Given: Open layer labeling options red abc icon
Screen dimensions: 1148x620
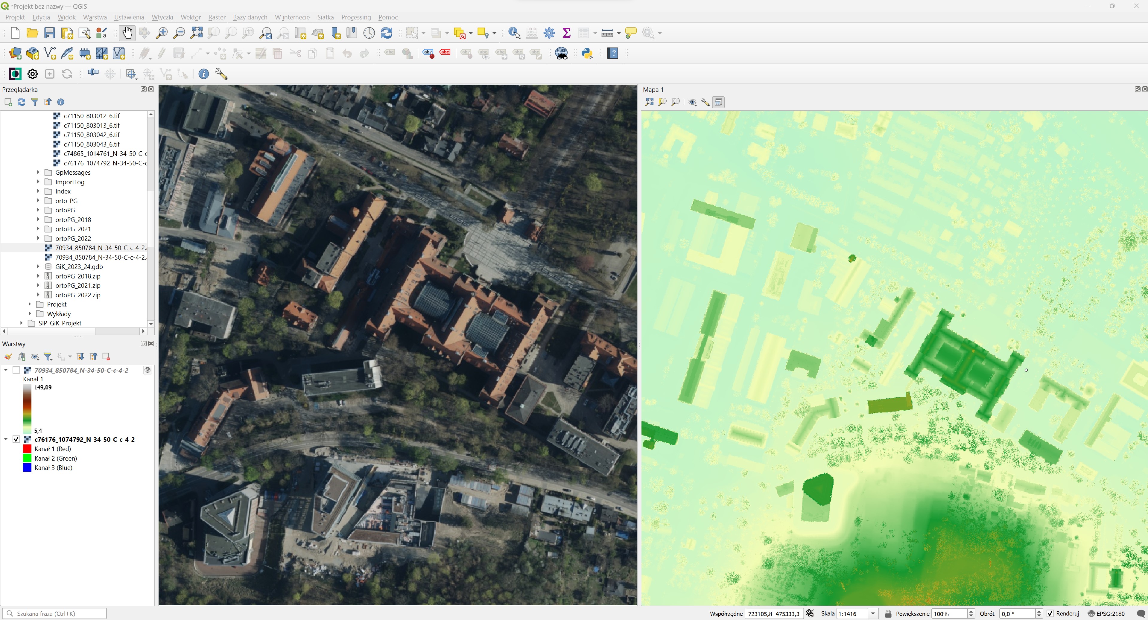Looking at the screenshot, I should point(445,53).
